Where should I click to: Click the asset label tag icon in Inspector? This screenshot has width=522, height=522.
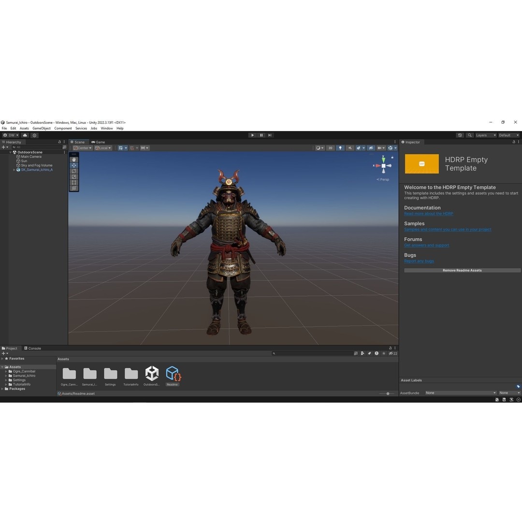coord(518,387)
